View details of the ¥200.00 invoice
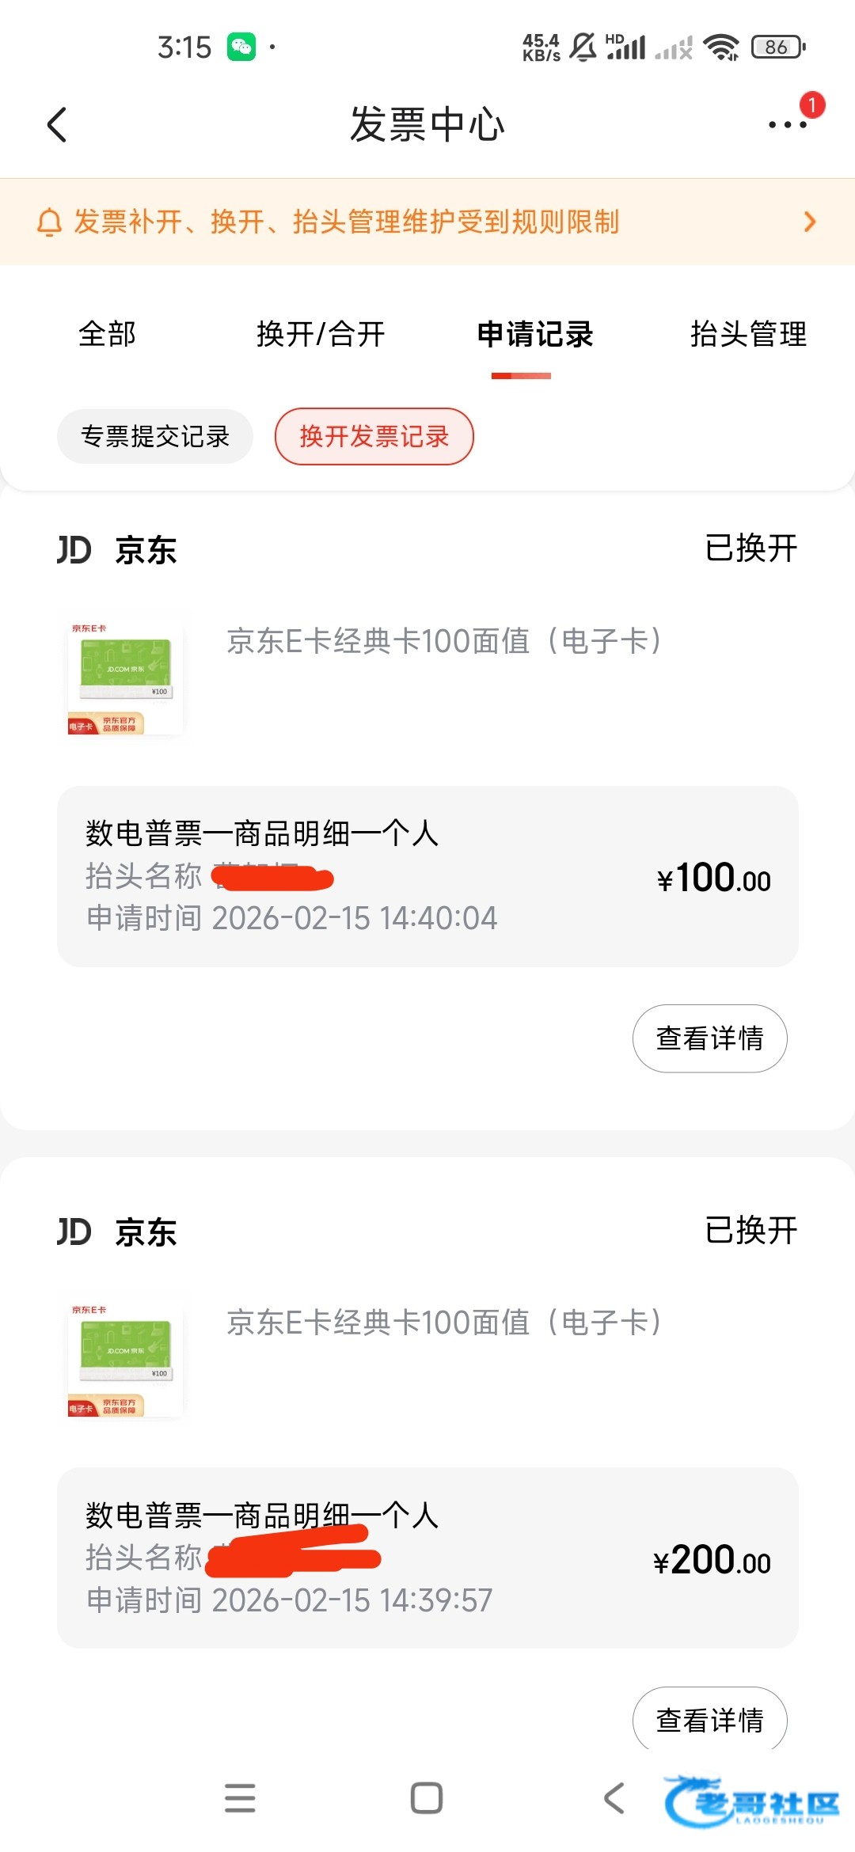 (709, 1719)
